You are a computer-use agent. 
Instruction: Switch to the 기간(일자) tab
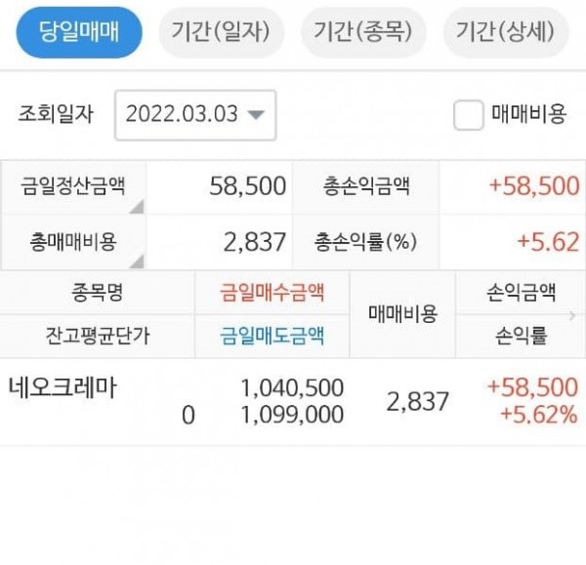(x=221, y=33)
